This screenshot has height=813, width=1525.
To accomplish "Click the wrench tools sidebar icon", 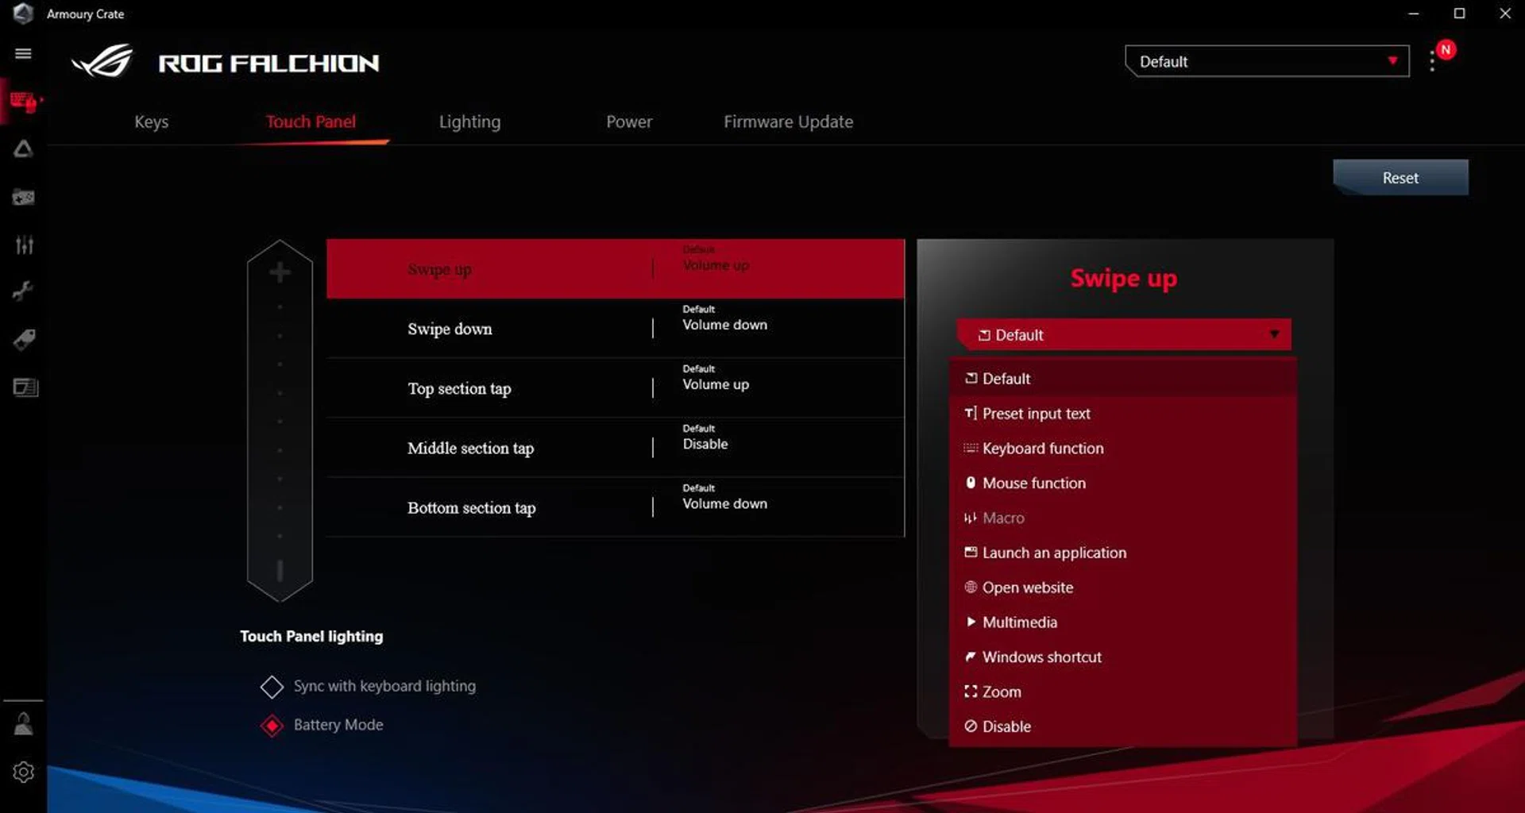I will pyautogui.click(x=23, y=291).
